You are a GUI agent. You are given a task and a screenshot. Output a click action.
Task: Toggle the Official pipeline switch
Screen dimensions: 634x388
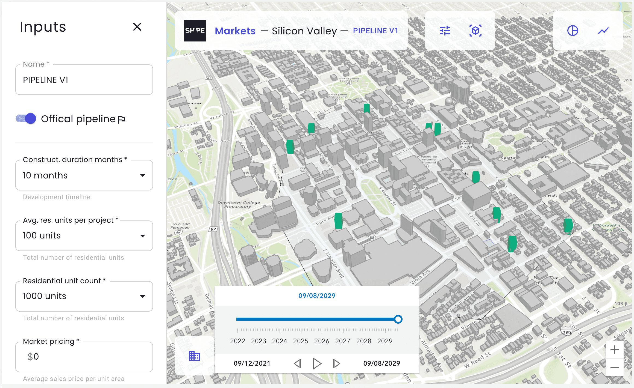(26, 119)
